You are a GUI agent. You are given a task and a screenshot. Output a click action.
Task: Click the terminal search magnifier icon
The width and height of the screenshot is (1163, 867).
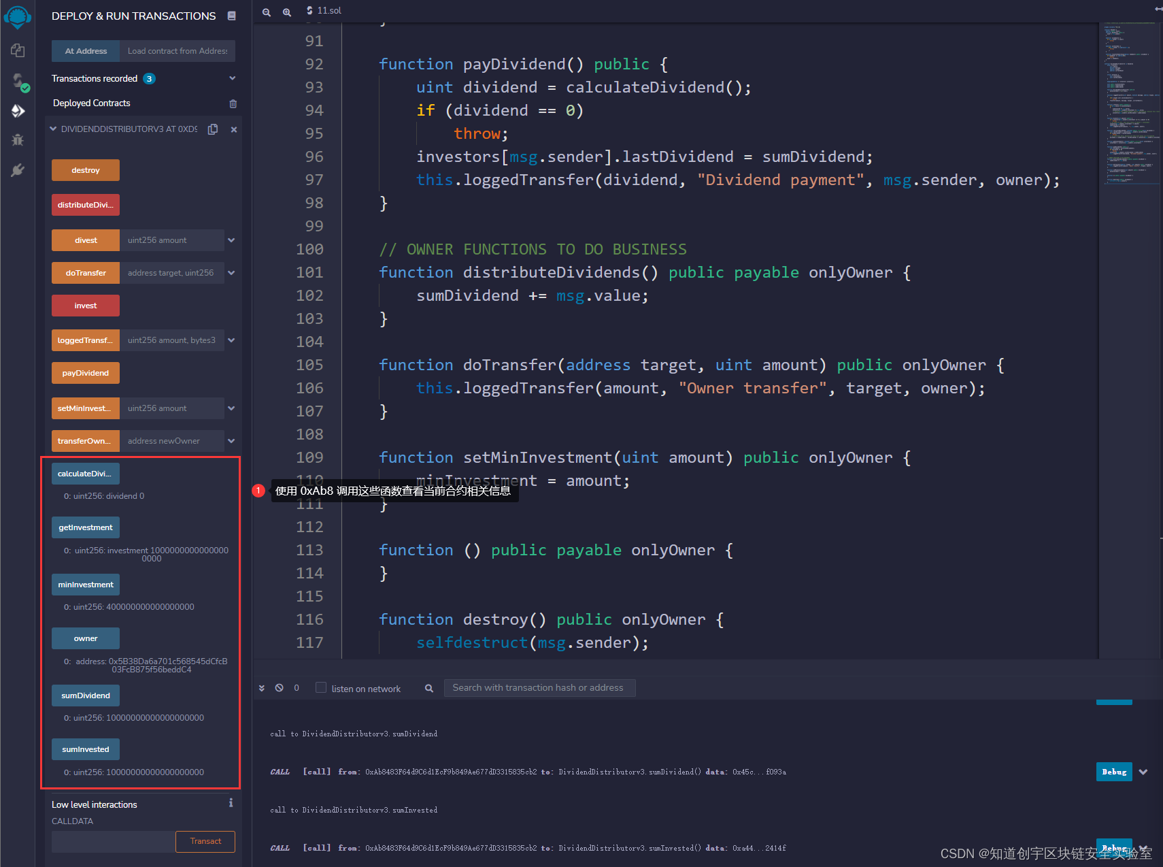coord(429,688)
